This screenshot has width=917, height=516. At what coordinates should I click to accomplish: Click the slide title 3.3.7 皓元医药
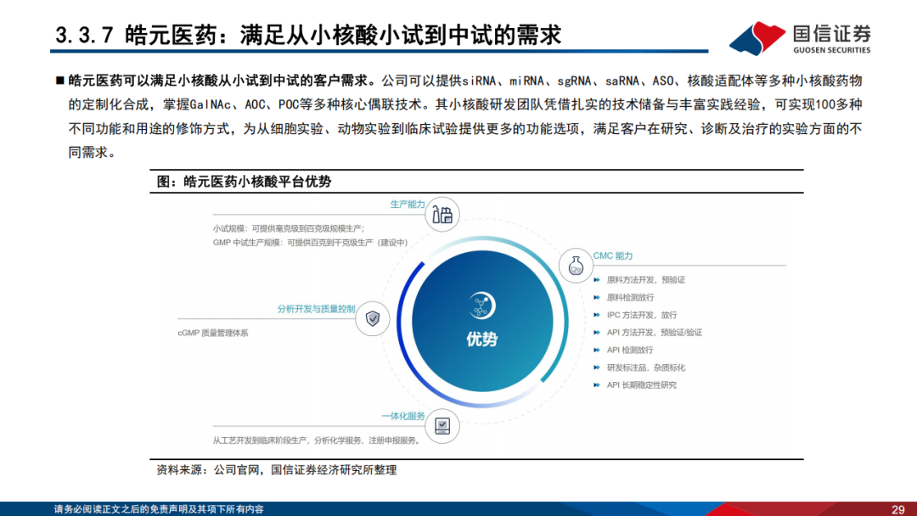click(x=308, y=35)
